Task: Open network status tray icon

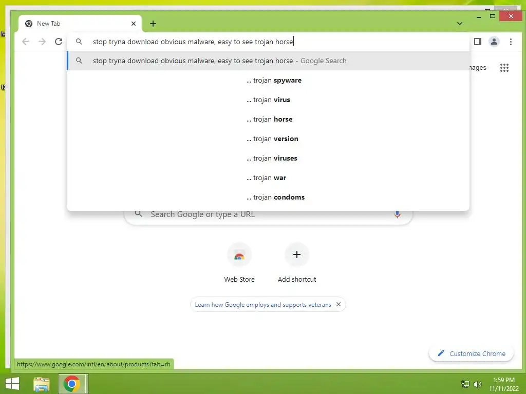Action: point(465,384)
